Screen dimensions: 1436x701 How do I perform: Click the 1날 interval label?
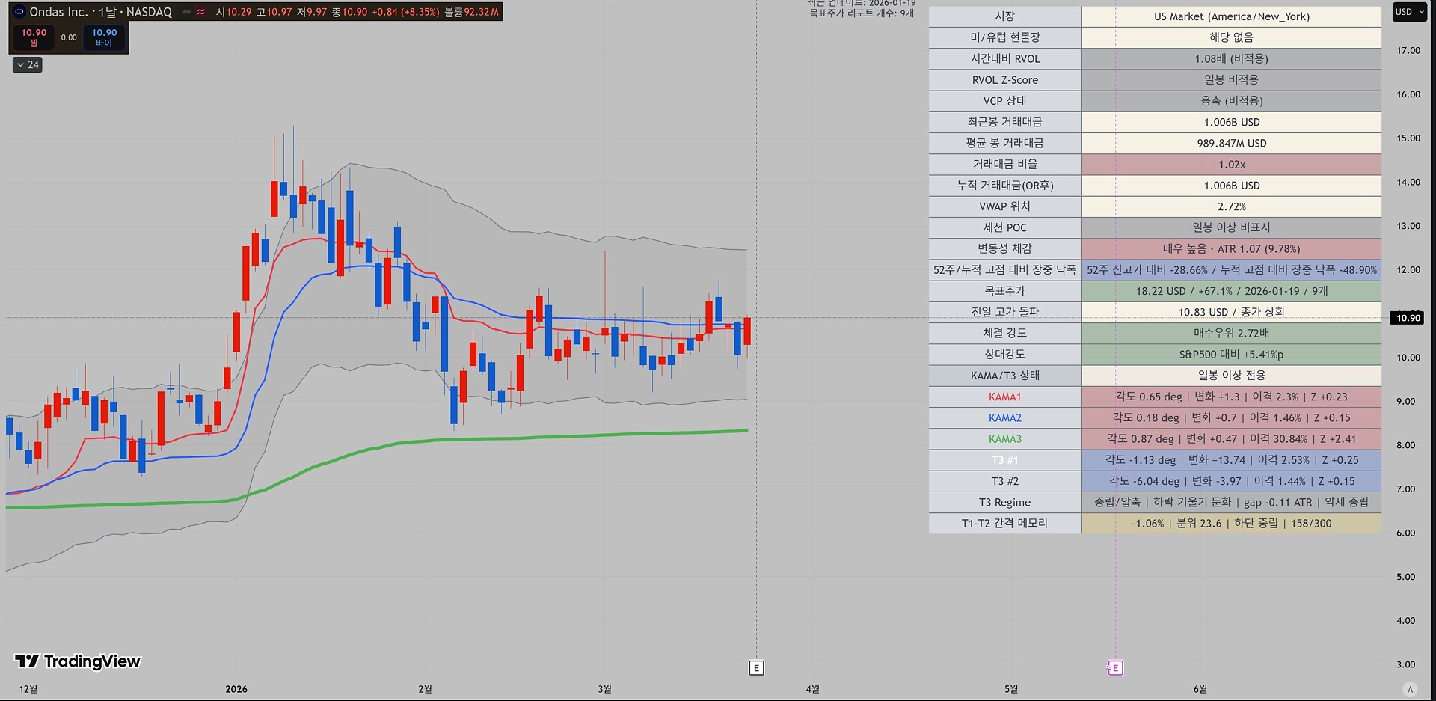(x=108, y=12)
